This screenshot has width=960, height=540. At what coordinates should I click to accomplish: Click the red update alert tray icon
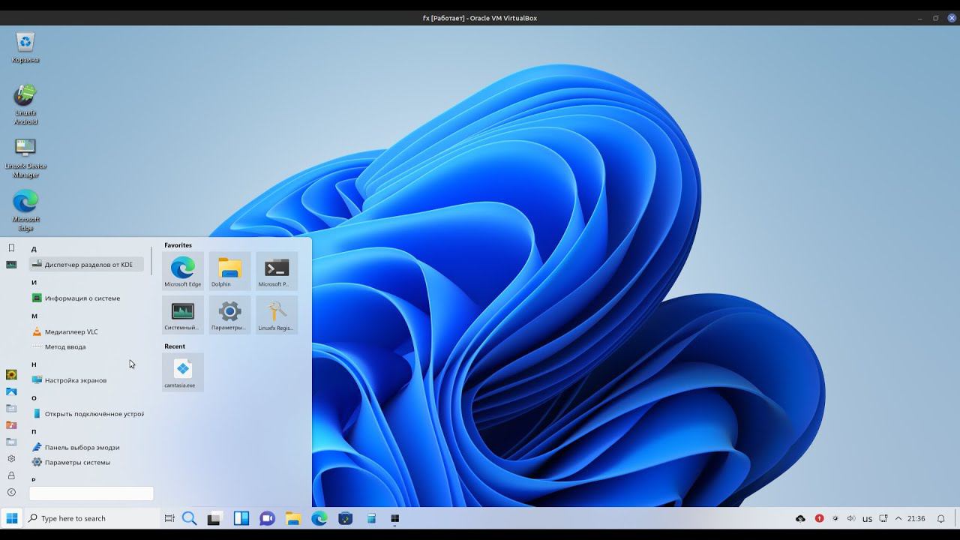819,518
